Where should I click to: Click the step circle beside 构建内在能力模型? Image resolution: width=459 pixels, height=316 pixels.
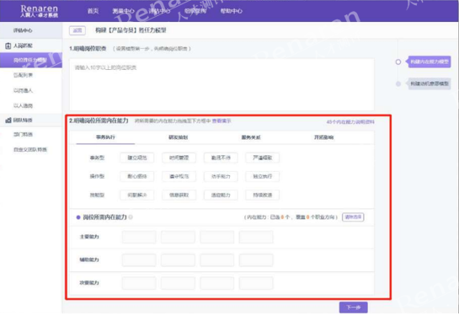coord(398,62)
